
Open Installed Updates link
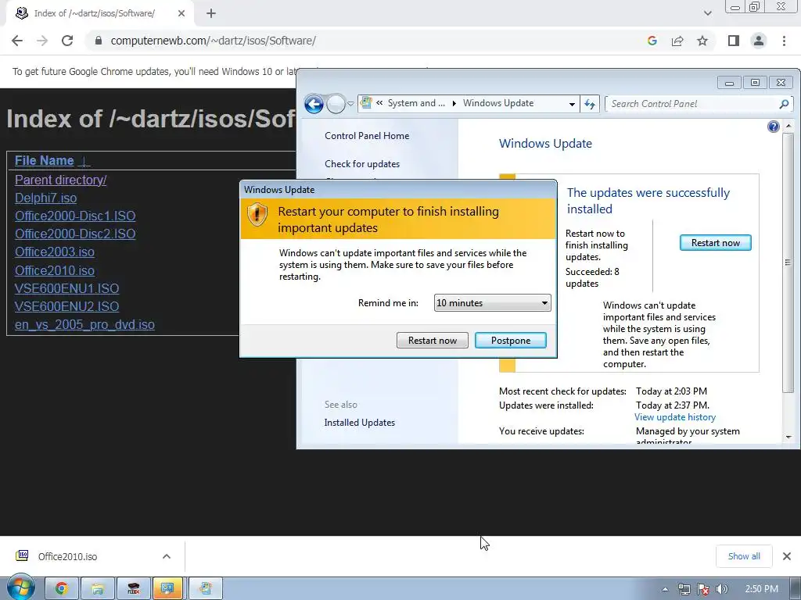[x=360, y=423]
